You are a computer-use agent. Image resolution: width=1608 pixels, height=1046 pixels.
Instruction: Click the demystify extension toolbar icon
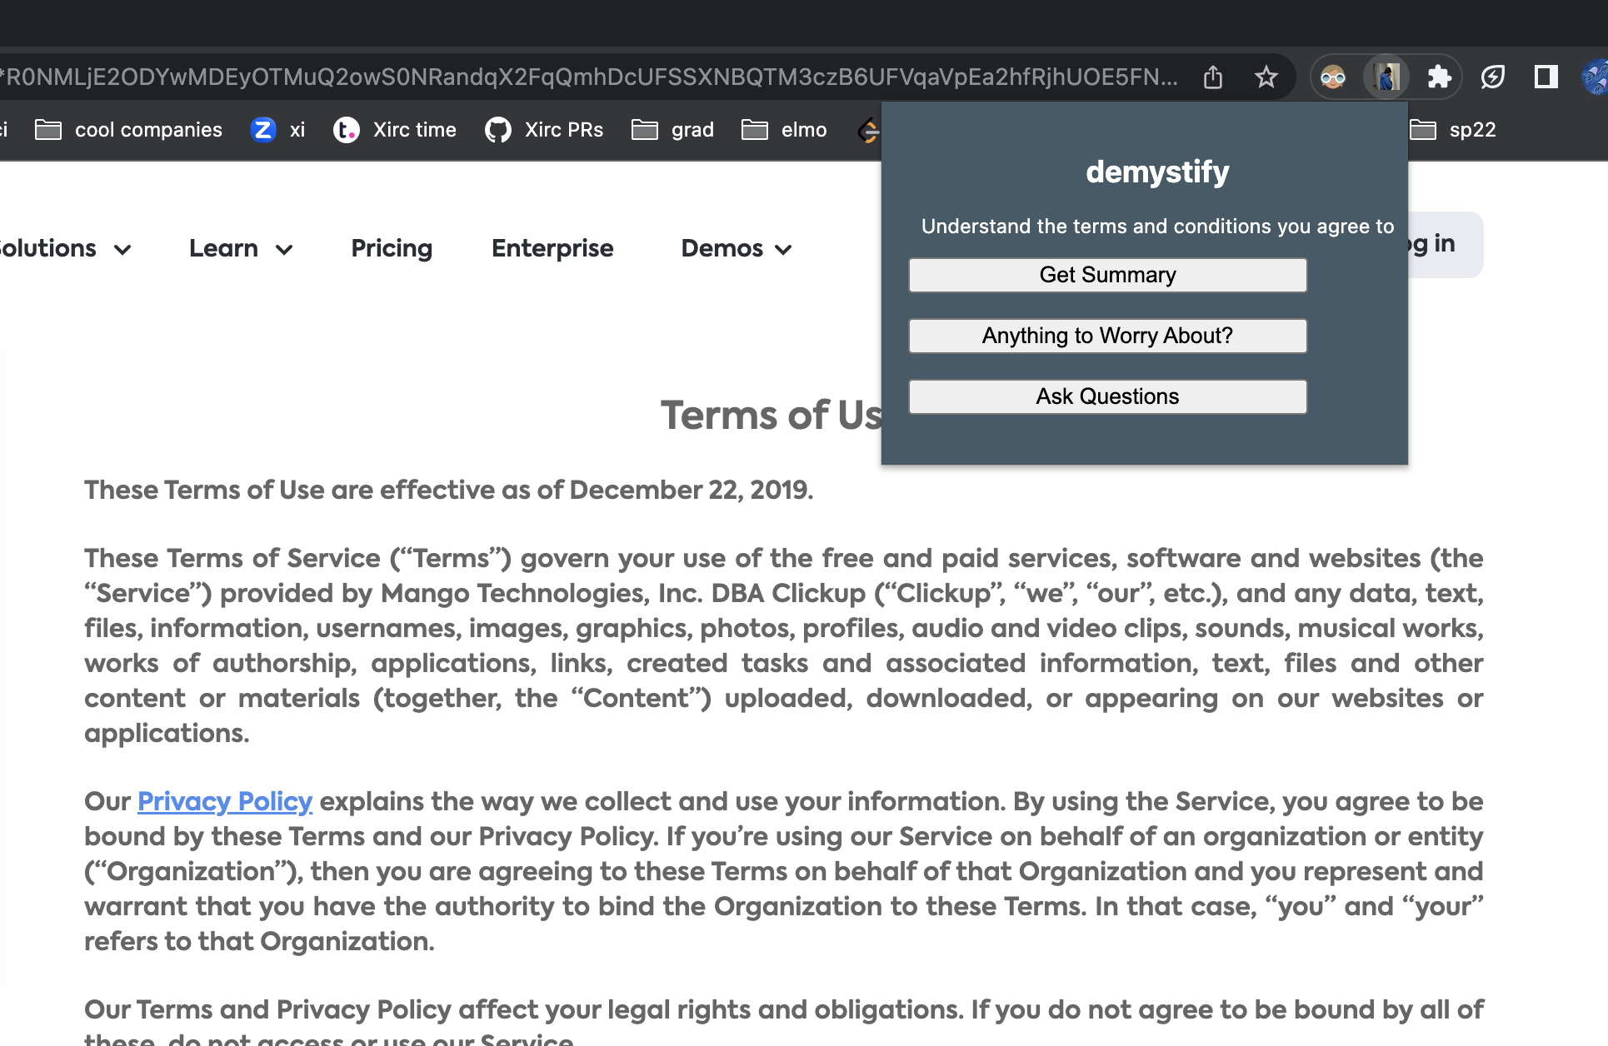tap(1386, 77)
